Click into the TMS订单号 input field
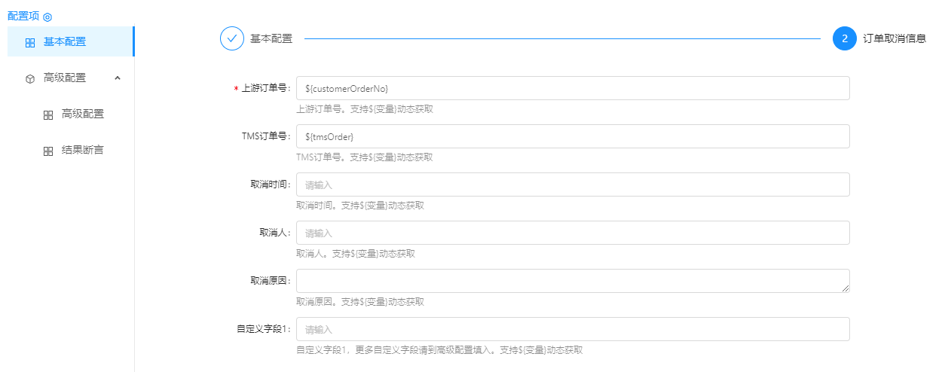The width and height of the screenshot is (942, 372). click(x=573, y=136)
